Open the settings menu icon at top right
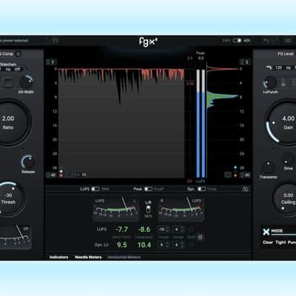Viewport: 296px width, 296px height. click(288, 41)
